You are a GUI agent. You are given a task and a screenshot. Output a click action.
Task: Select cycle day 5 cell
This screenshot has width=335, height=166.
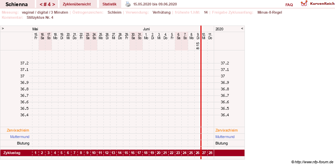(x=61, y=153)
